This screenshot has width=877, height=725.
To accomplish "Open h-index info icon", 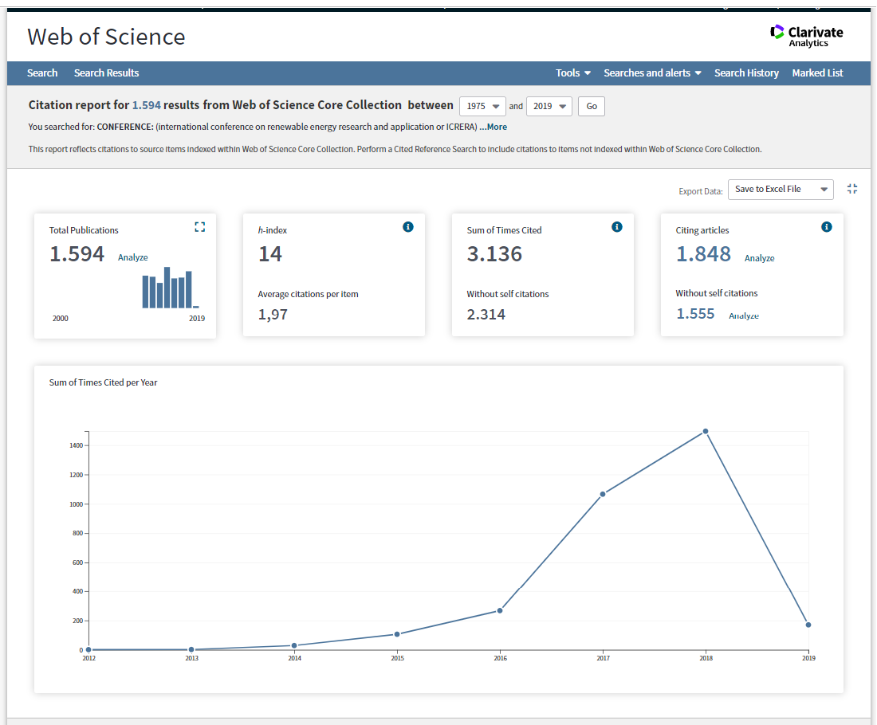I will [x=408, y=226].
